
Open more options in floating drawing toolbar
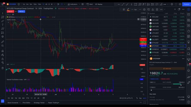(161, 10)
